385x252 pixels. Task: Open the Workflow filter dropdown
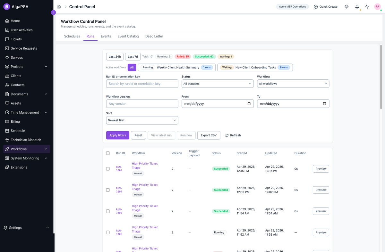[293, 84]
